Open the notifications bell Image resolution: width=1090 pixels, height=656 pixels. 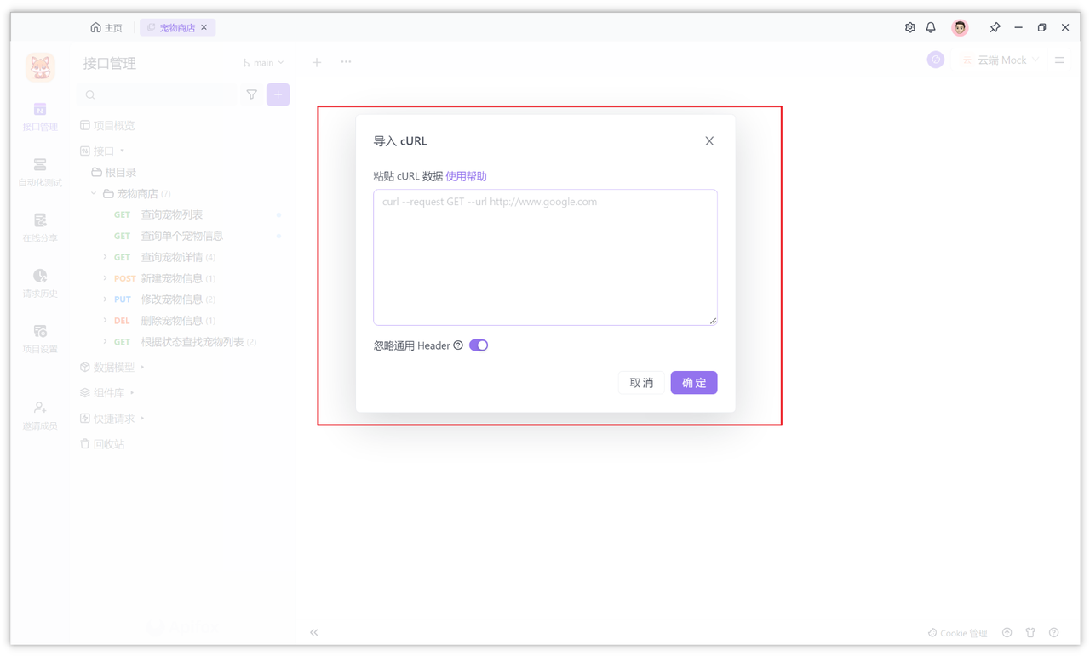931,27
